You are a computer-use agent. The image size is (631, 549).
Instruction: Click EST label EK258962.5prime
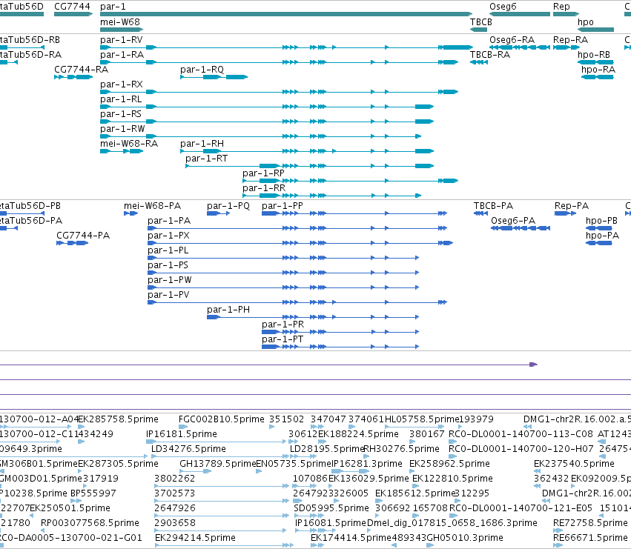449,464
